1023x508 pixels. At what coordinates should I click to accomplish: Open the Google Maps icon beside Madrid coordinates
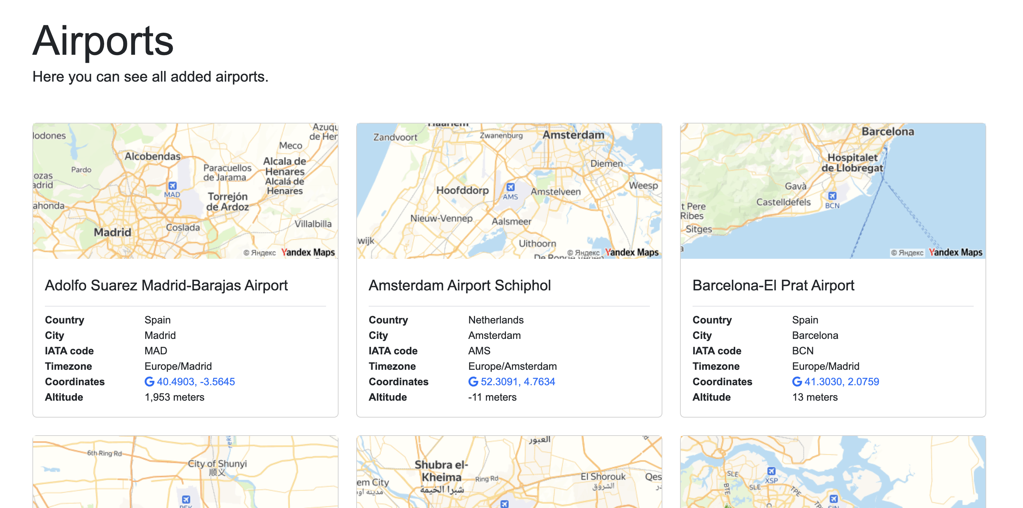pos(149,382)
